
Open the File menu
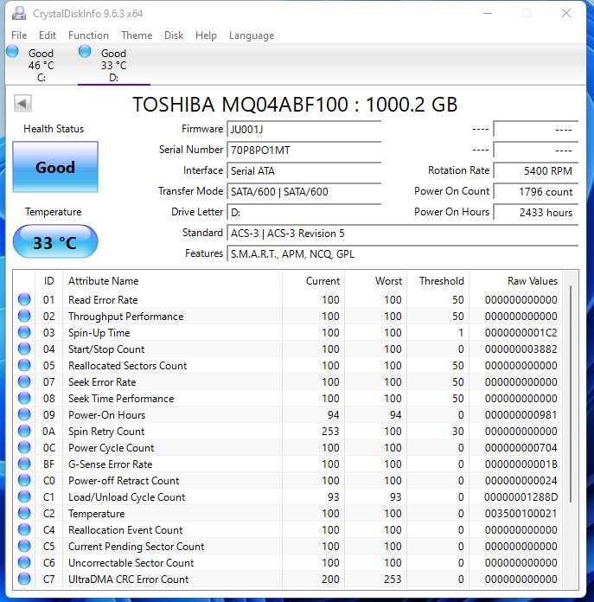pyautogui.click(x=19, y=35)
